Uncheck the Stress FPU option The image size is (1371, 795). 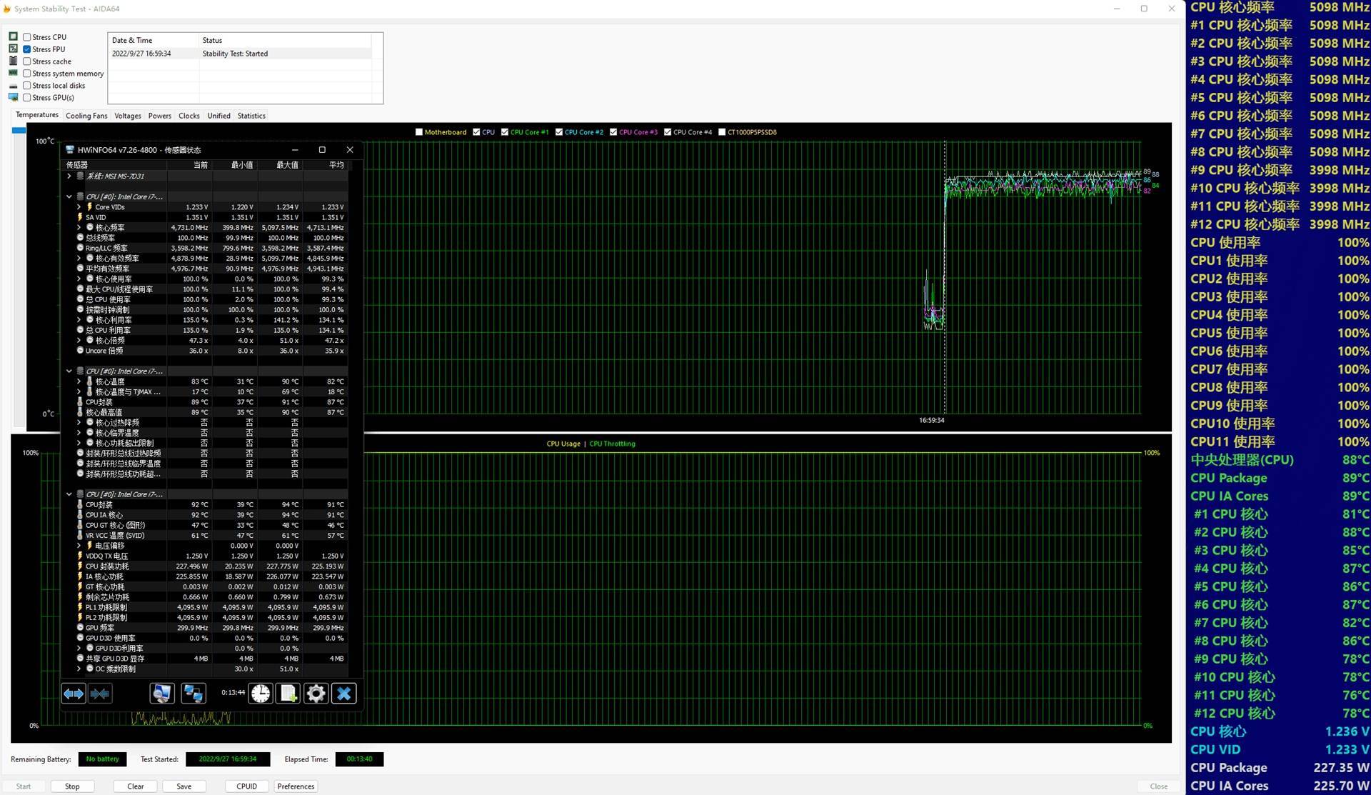[x=27, y=49]
